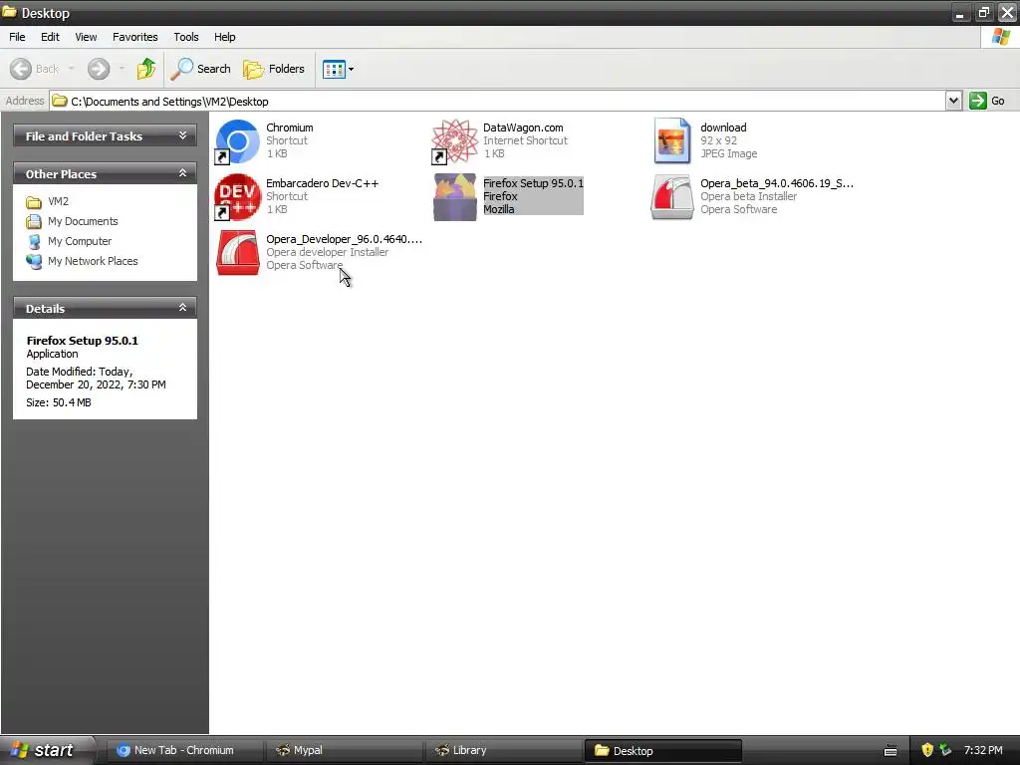
Task: Click the download file name label
Action: 723,127
